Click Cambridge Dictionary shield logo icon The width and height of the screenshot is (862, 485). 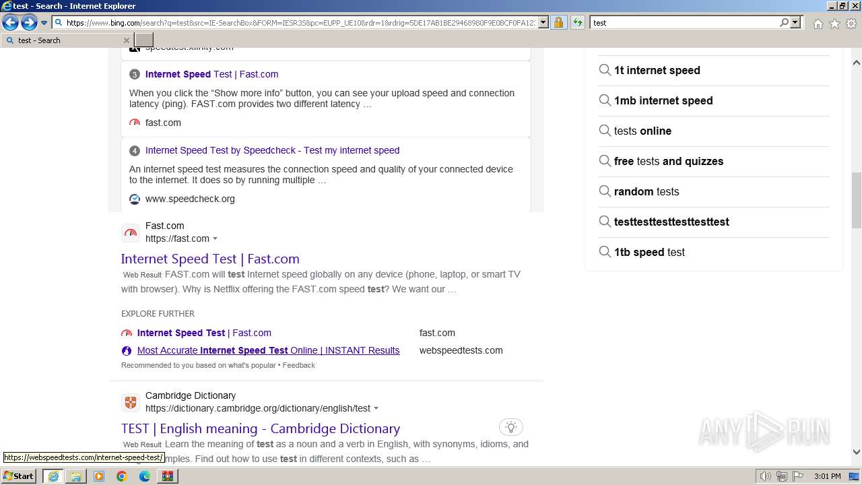pyautogui.click(x=131, y=403)
